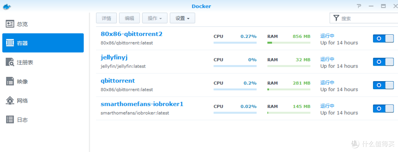Open the 设置 (Settings) dropdown
This screenshot has height=152, width=398.
click(182, 18)
